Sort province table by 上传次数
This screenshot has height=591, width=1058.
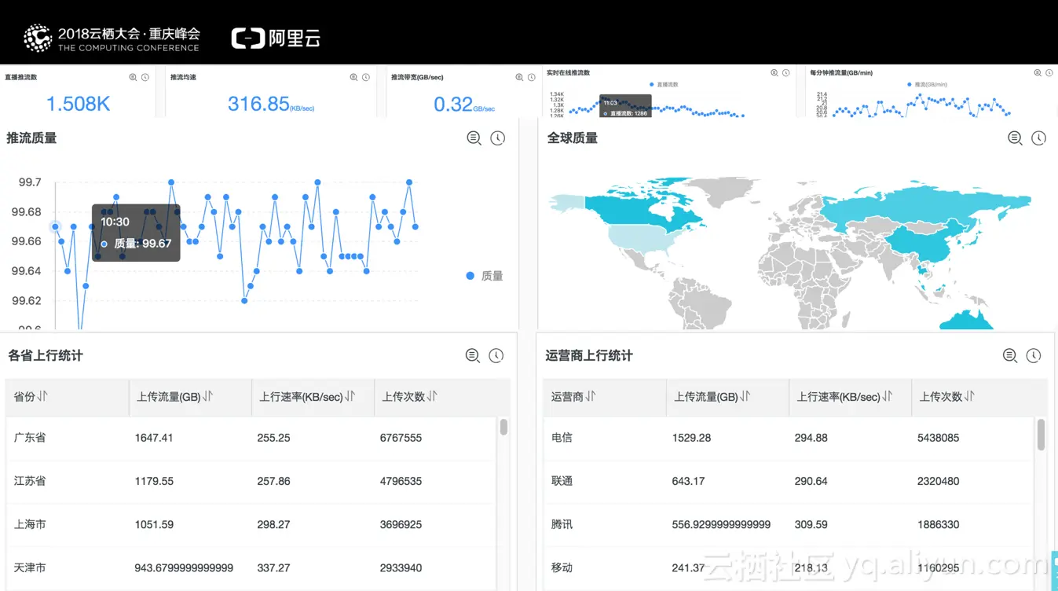432,397
